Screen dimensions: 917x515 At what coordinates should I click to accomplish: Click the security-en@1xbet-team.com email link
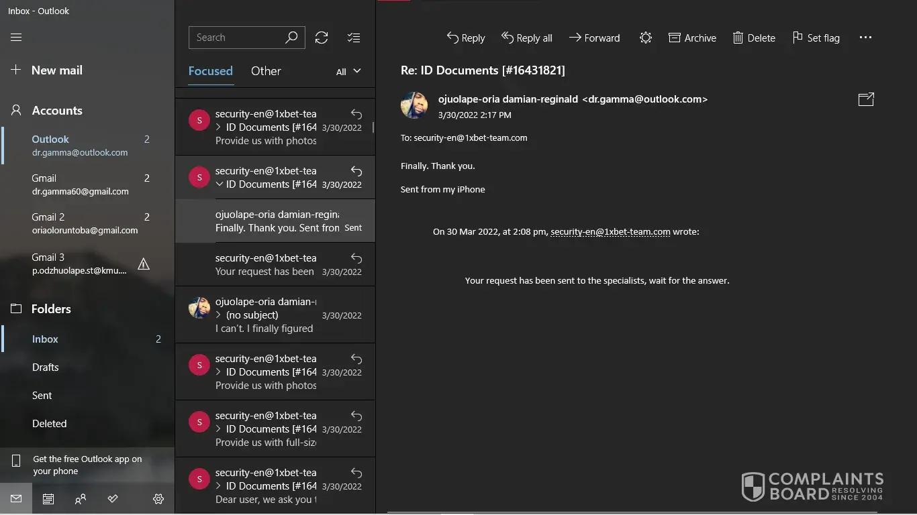coord(610,232)
